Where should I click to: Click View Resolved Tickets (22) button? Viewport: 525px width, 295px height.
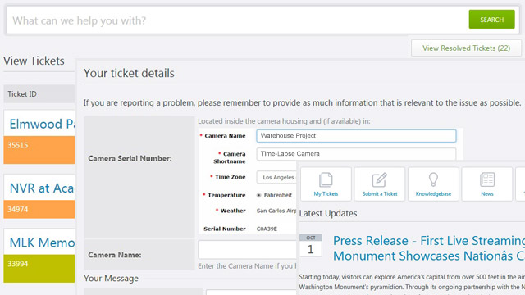coord(466,48)
